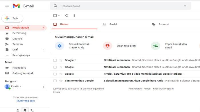Screen dimensions: 200x112
Task: Click the search magnifier icon
Action: [55, 6]
